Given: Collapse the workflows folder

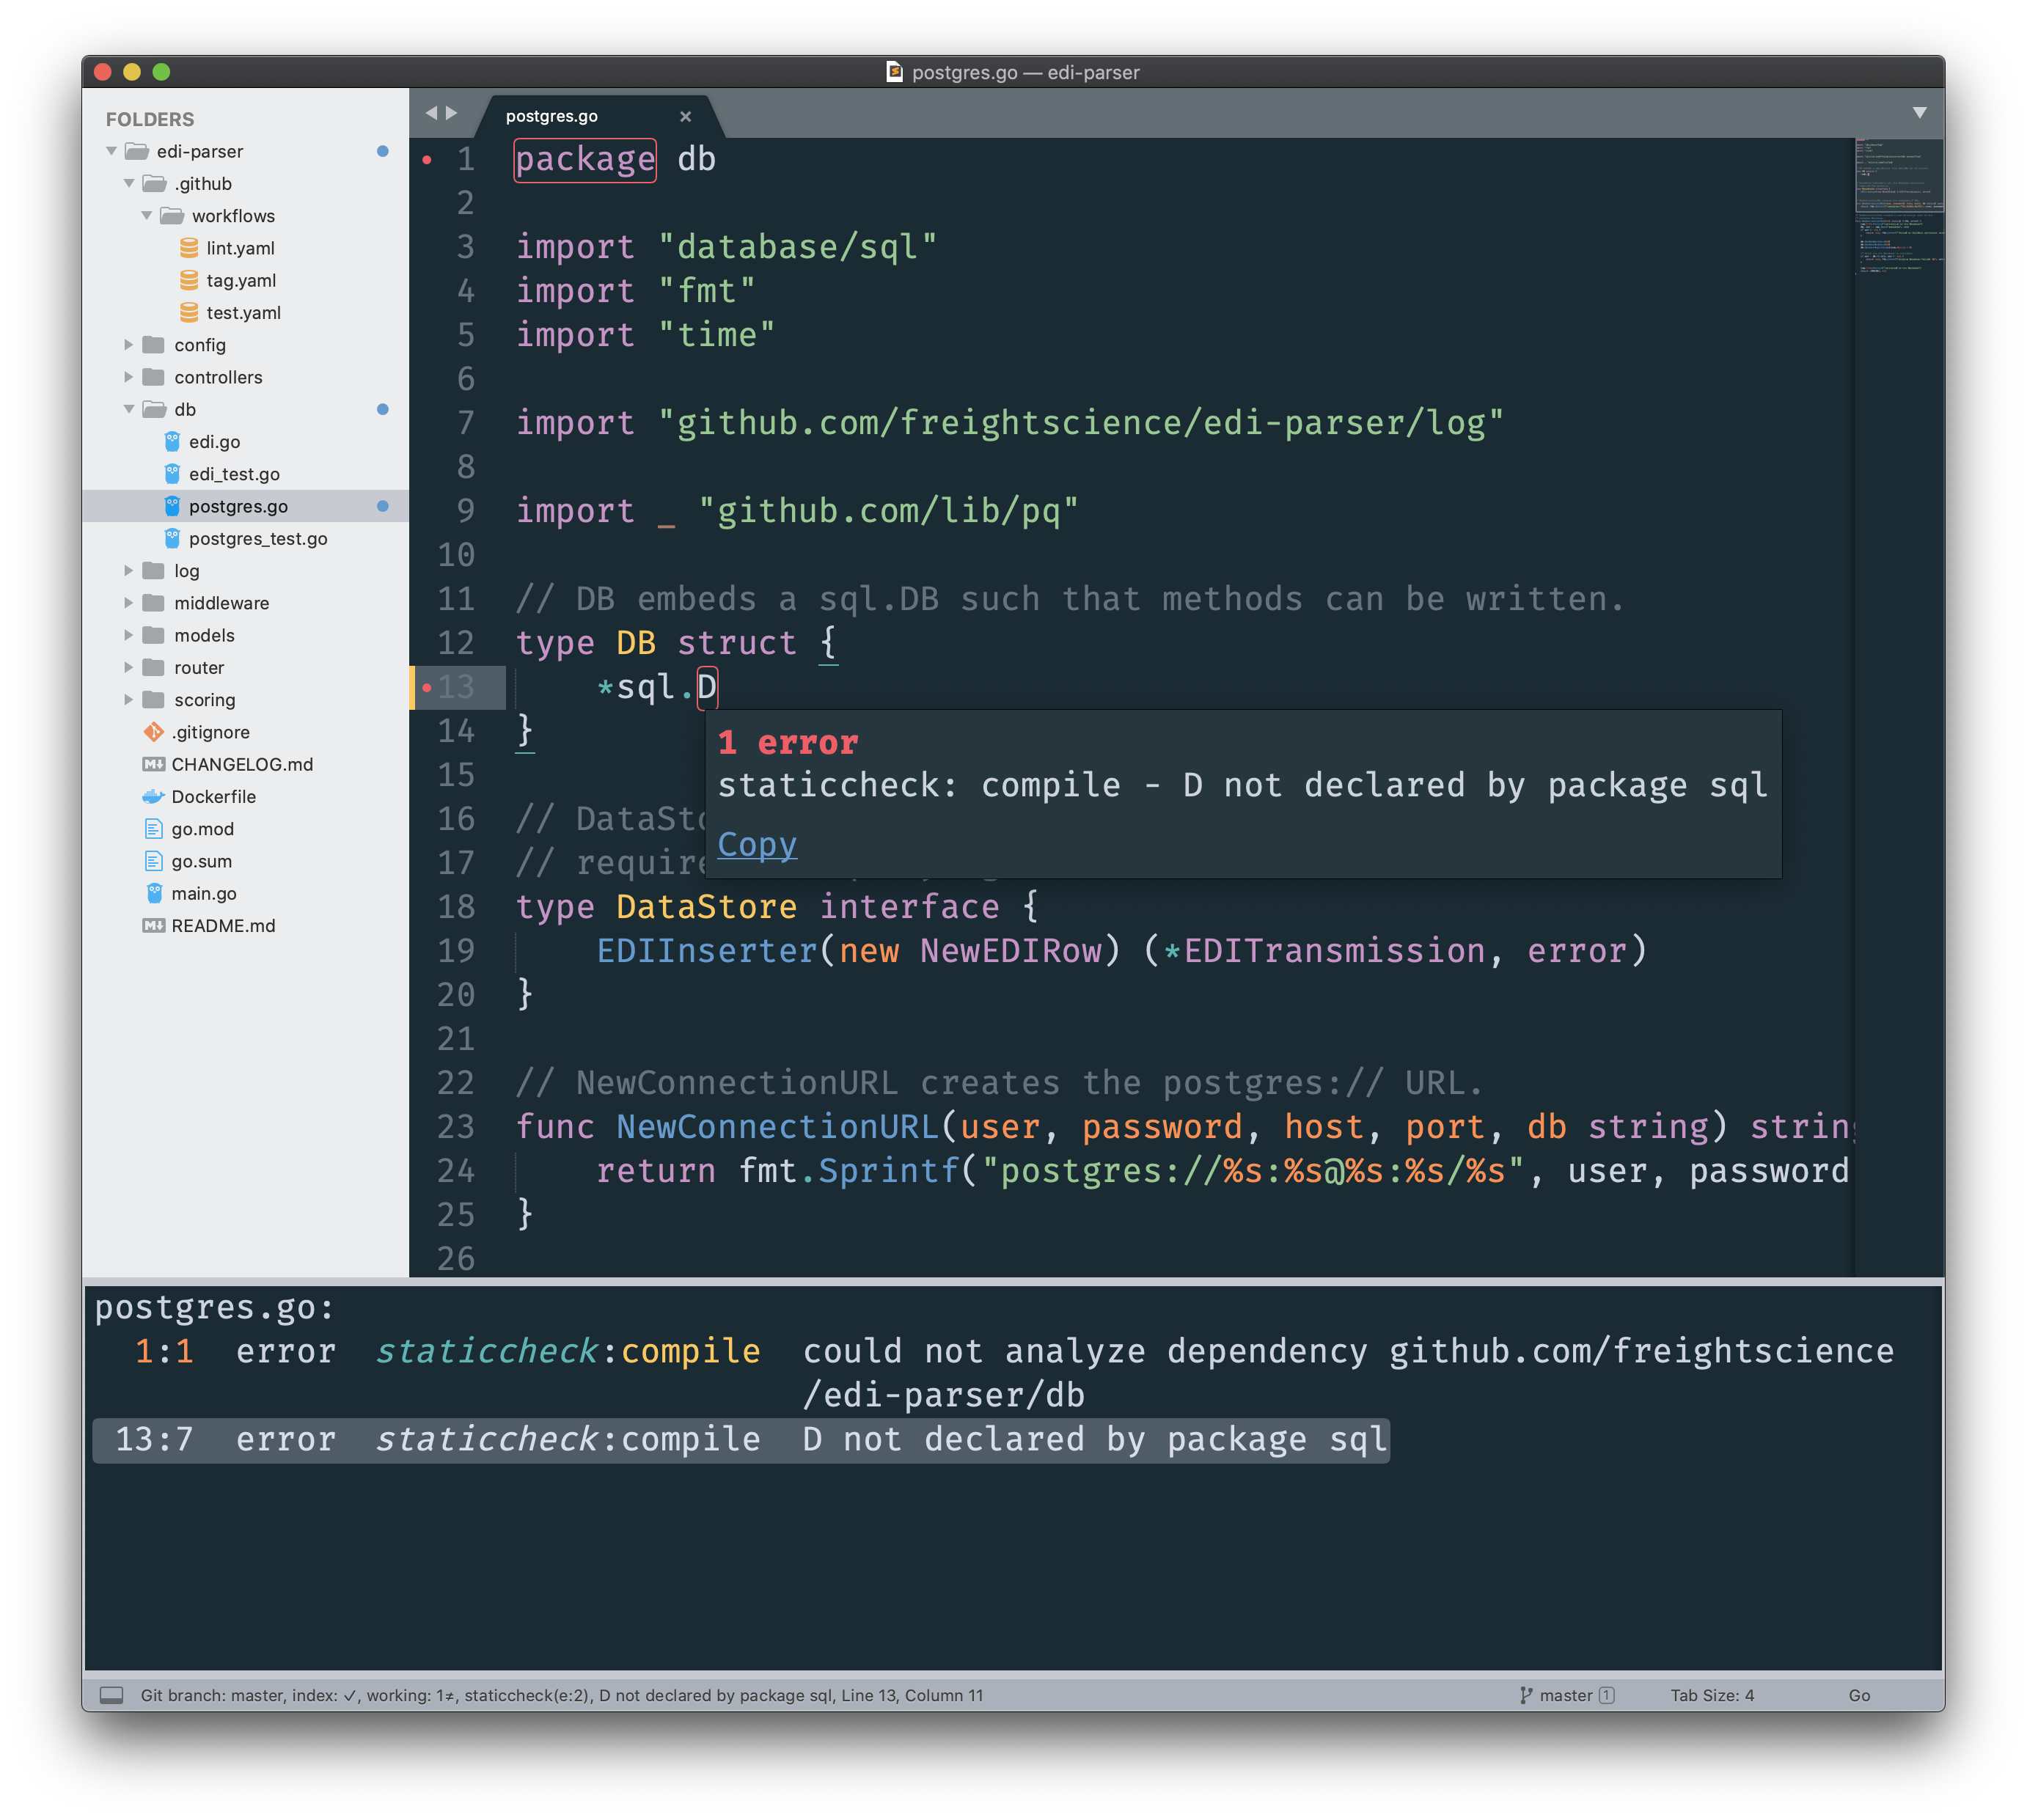Looking at the screenshot, I should pyautogui.click(x=147, y=216).
